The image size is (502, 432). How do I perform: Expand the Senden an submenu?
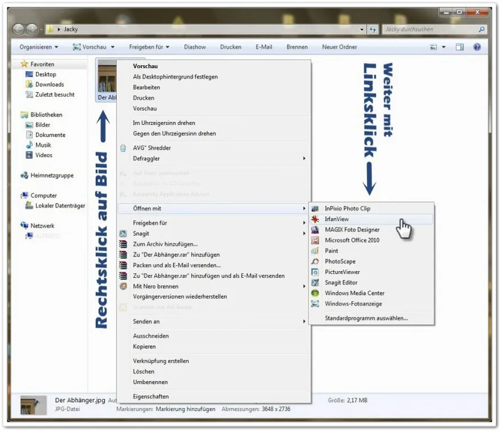click(x=304, y=321)
